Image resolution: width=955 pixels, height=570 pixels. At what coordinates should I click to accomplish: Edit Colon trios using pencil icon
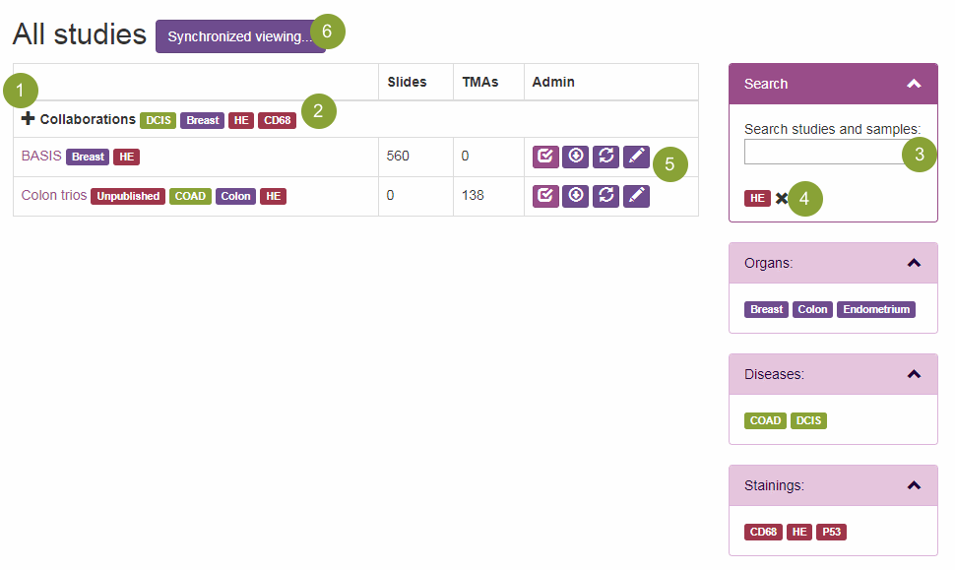(637, 196)
